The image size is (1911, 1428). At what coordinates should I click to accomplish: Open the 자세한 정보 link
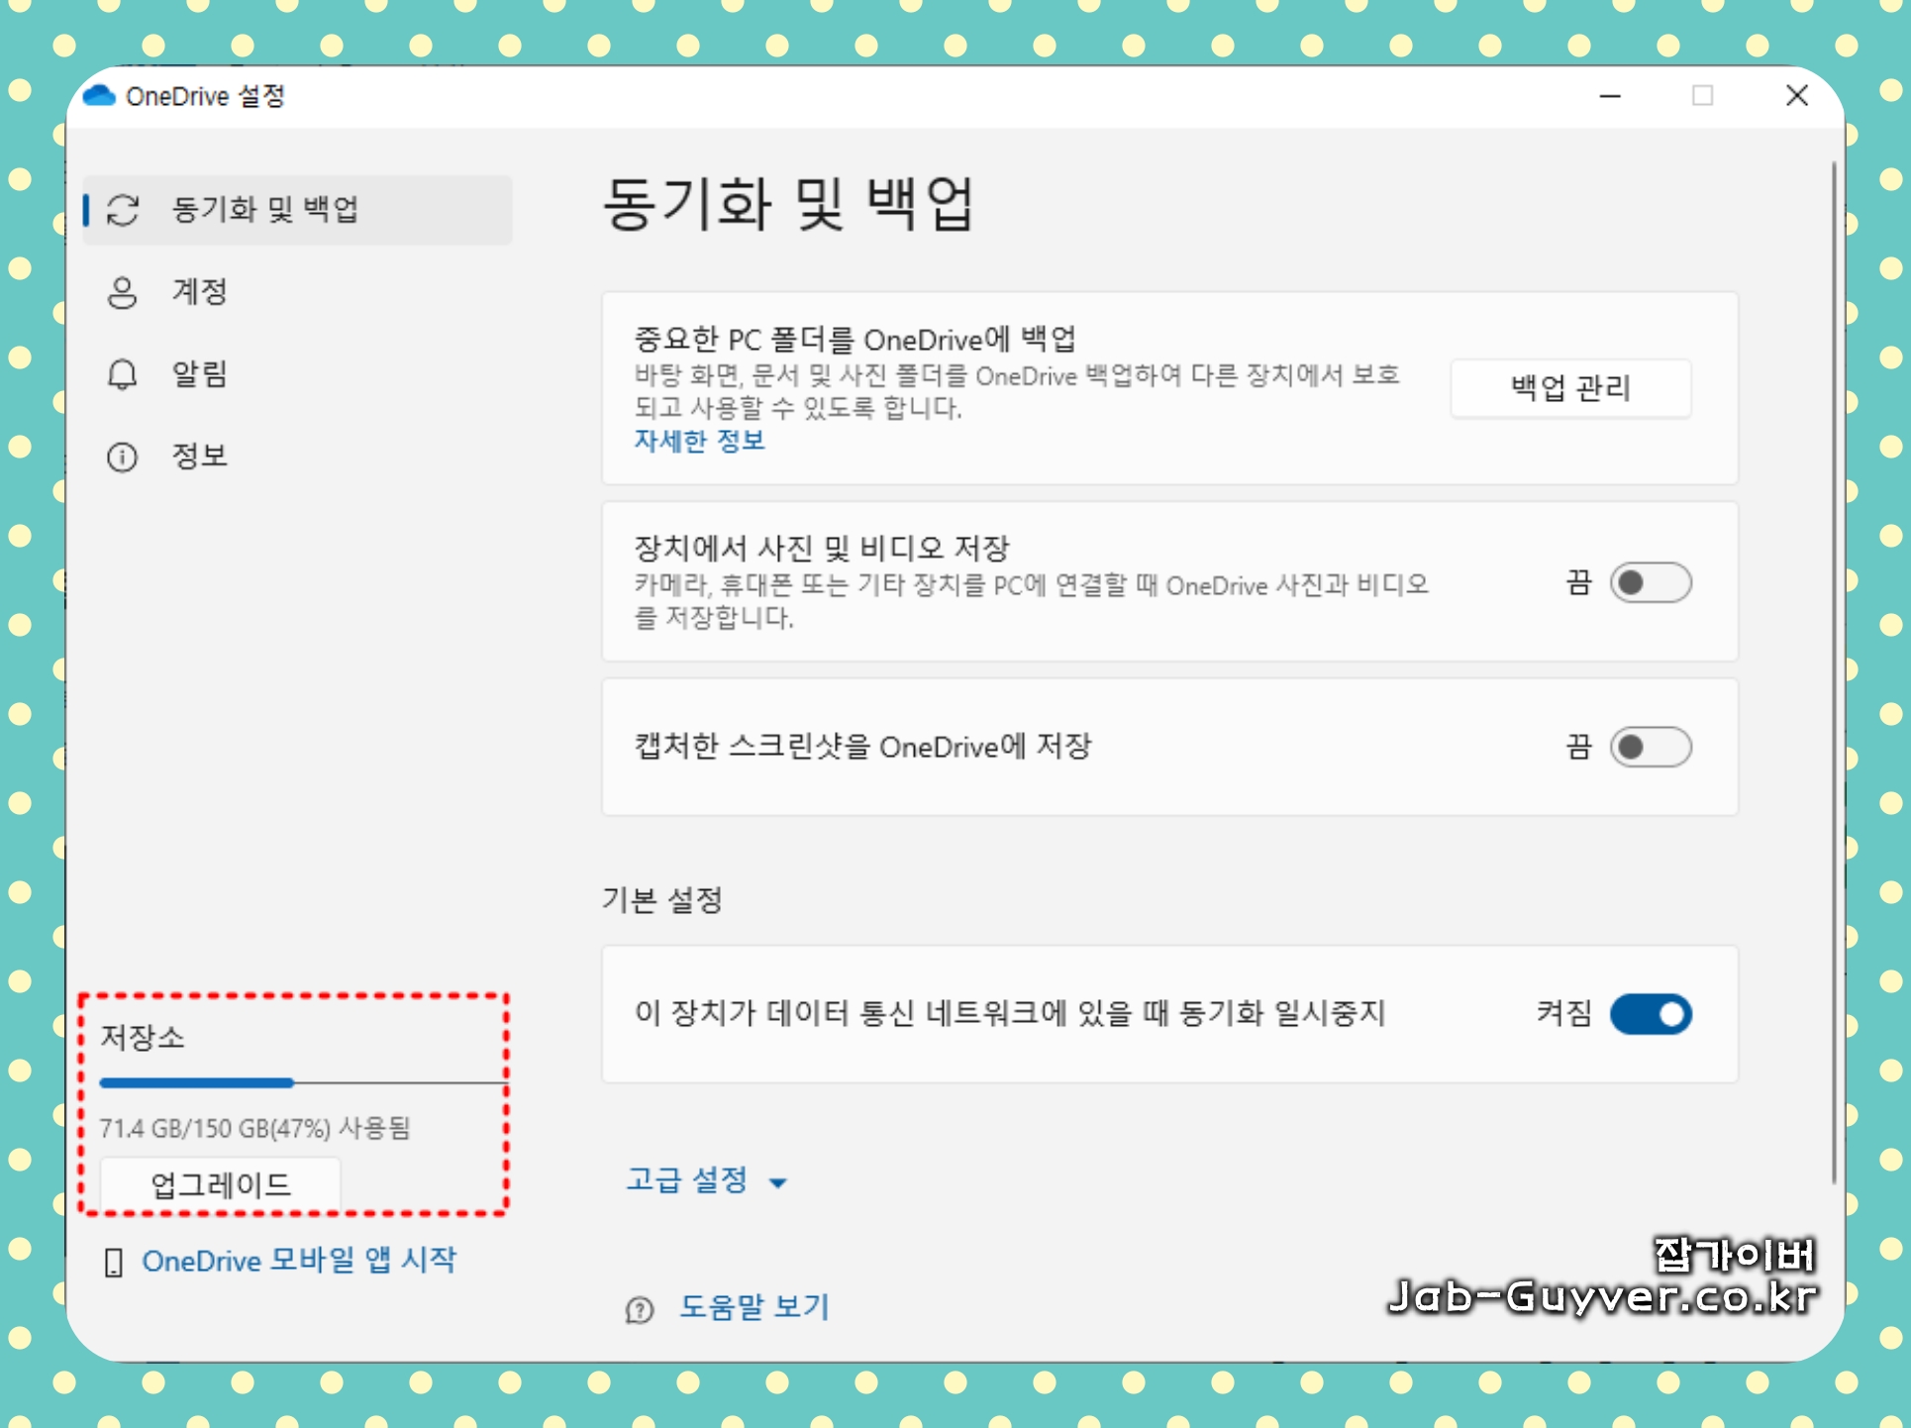point(699,441)
